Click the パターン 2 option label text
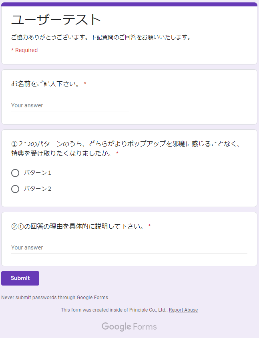This screenshot has height=338, width=259. [37, 189]
